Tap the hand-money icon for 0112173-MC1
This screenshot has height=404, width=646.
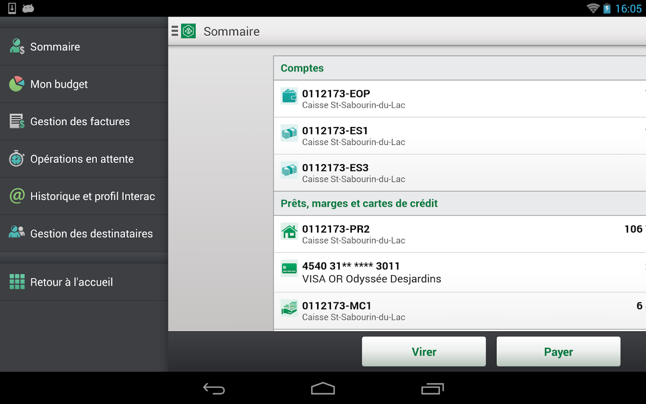[x=289, y=308]
